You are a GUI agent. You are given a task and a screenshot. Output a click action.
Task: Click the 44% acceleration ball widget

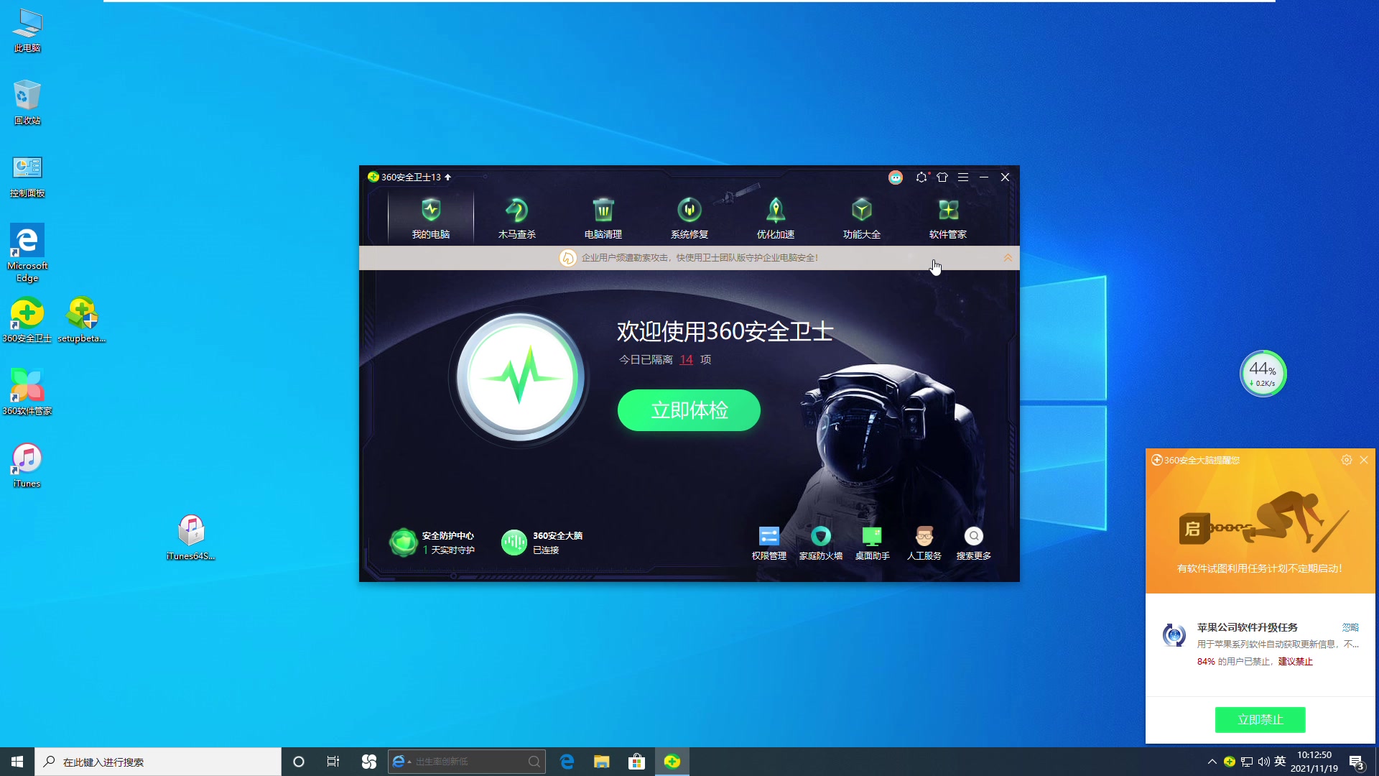1263,374
